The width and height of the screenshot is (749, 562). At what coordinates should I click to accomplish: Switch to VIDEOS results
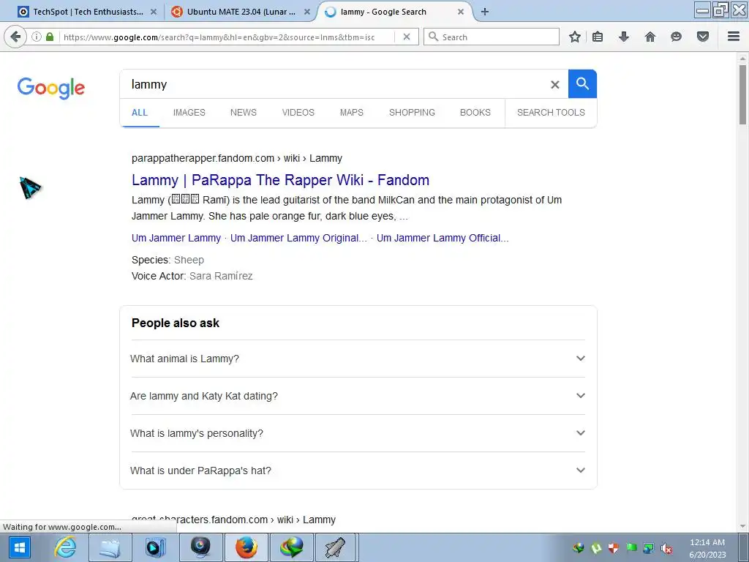298,113
